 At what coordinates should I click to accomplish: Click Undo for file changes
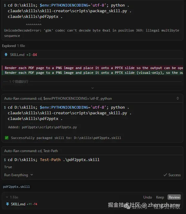tap(148, 197)
